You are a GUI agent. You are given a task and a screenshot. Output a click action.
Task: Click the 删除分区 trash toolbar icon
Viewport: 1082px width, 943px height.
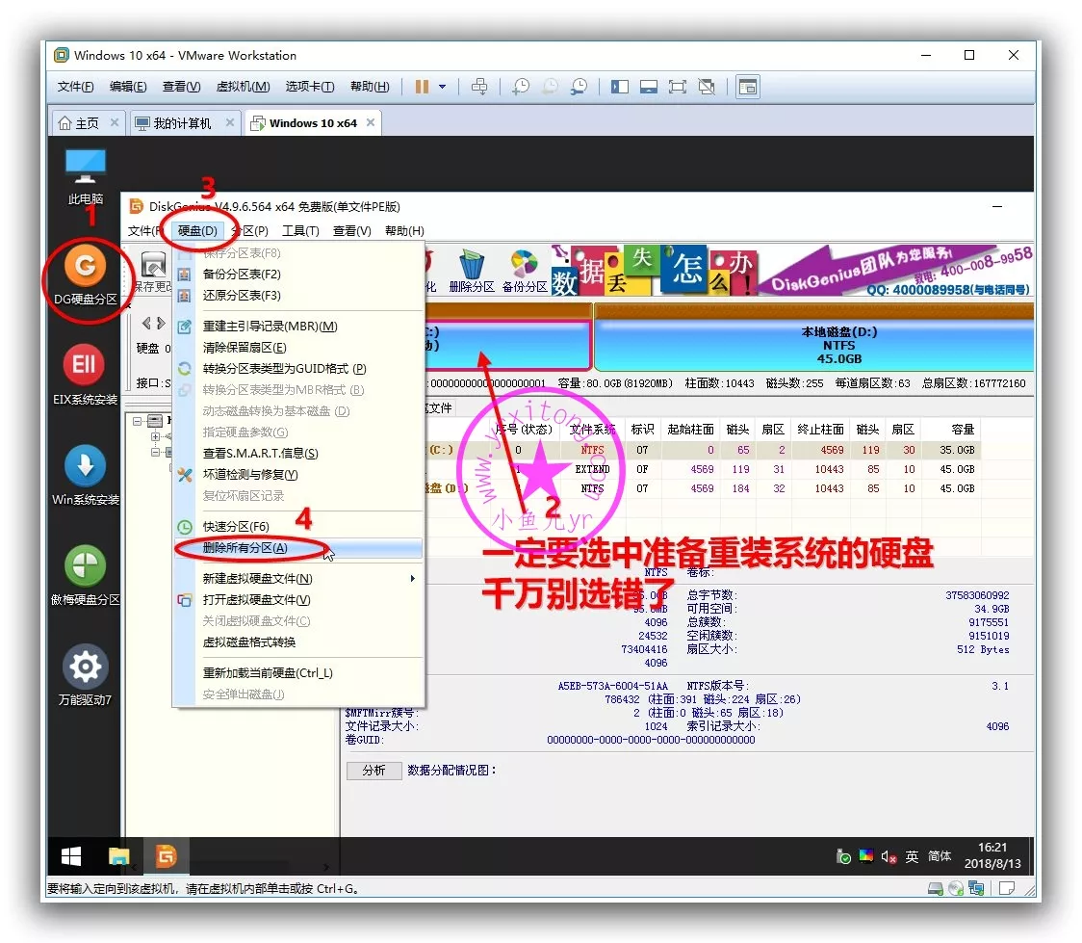point(472,272)
